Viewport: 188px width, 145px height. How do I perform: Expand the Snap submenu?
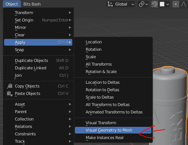pyautogui.click(x=38, y=50)
